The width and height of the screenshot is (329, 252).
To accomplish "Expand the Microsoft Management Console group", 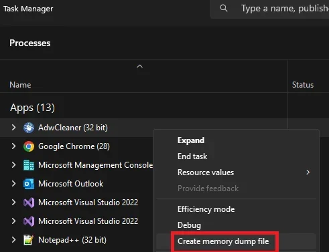I will (13, 165).
